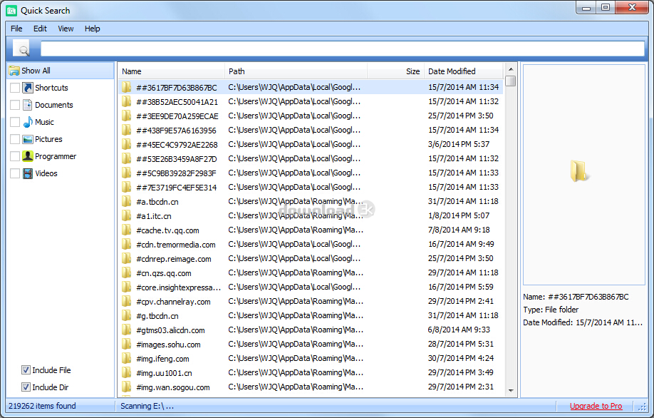Select the #a1.itc.cn row
654x418 pixels.
pyautogui.click(x=311, y=216)
